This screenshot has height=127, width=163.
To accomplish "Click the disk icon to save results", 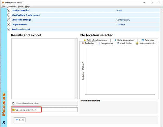I will coord(13,103).
